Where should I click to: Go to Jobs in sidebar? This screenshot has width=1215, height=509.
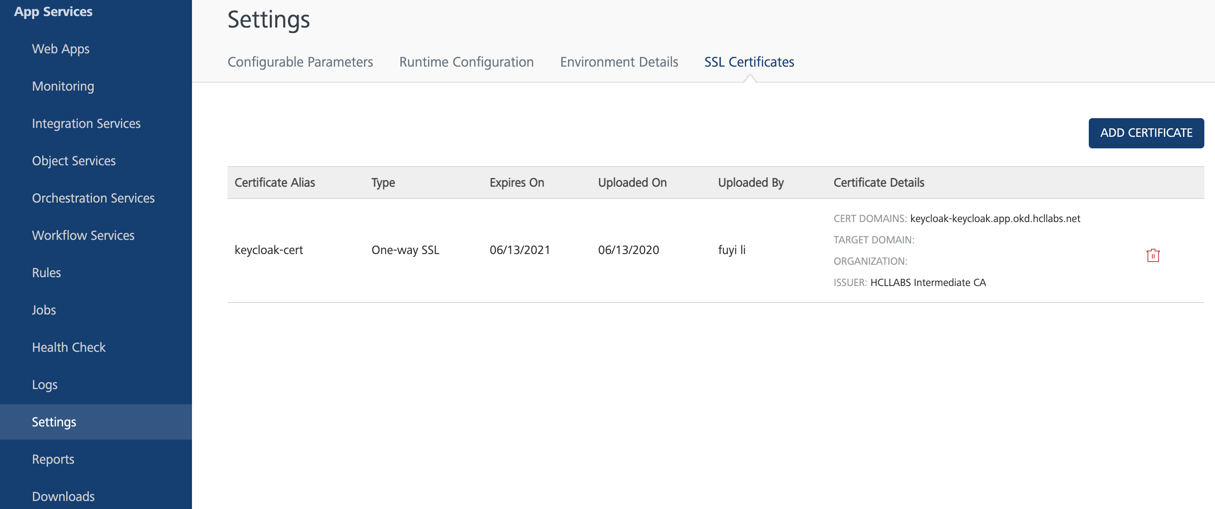pyautogui.click(x=44, y=310)
